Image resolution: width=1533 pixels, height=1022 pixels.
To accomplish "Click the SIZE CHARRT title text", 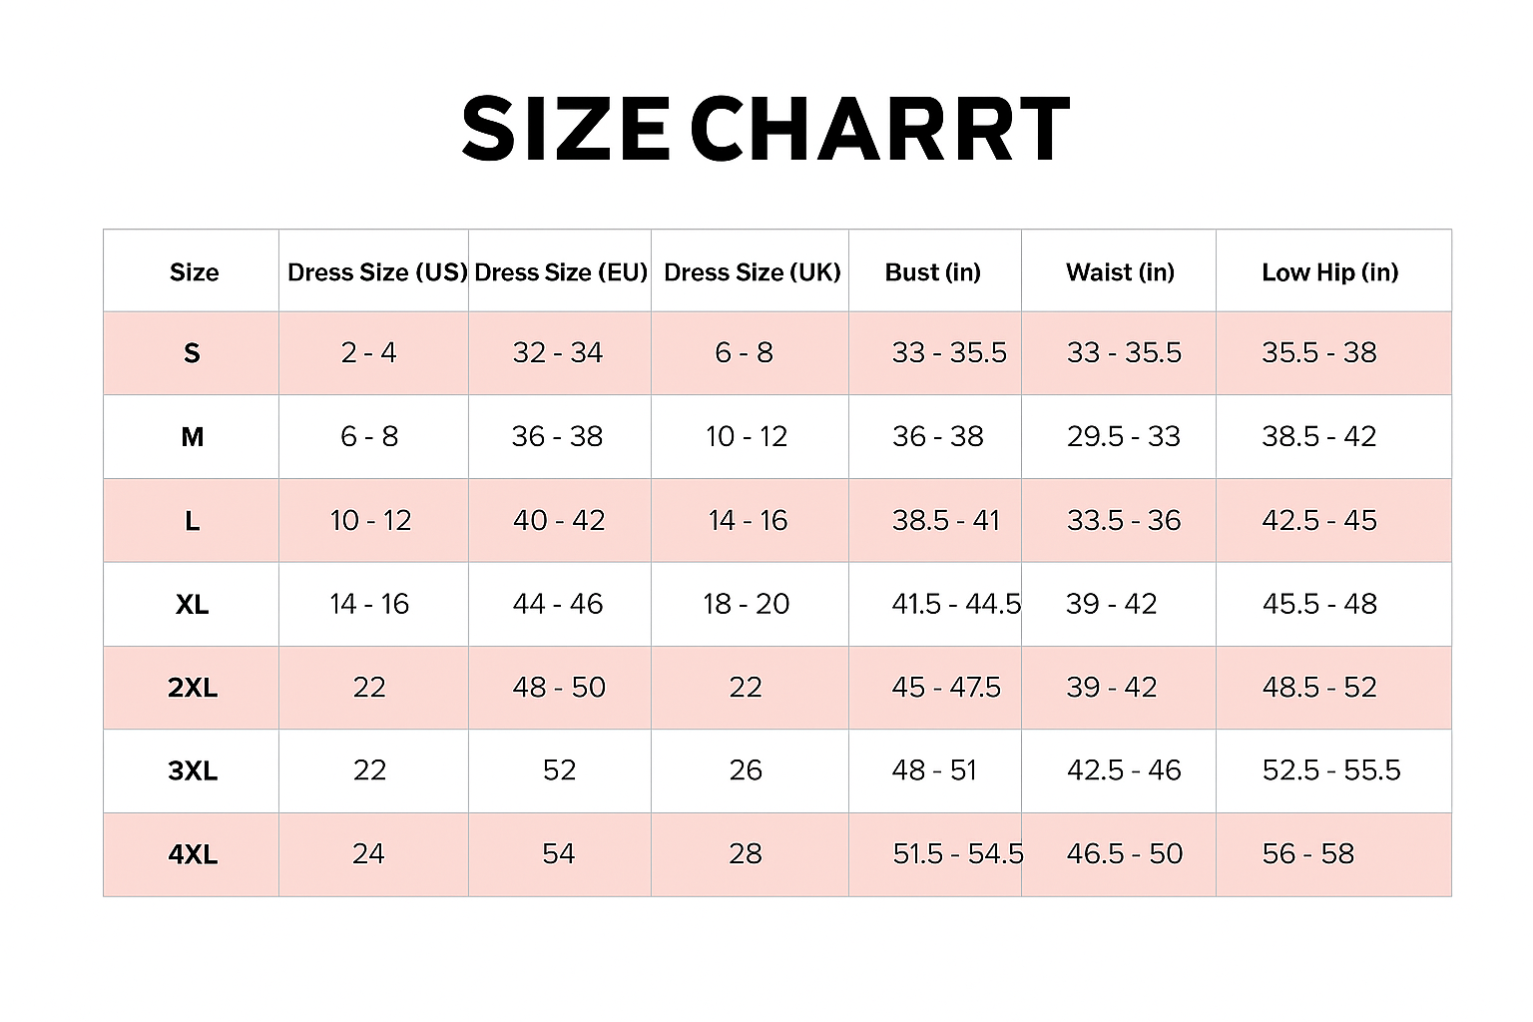I will (766, 129).
